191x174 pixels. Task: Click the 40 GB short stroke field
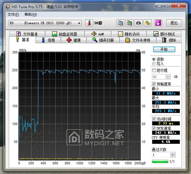pyautogui.click(x=159, y=77)
